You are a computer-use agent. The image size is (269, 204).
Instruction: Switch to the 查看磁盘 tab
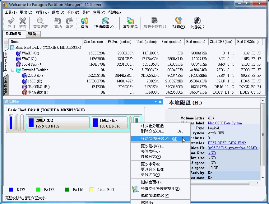tap(13, 34)
